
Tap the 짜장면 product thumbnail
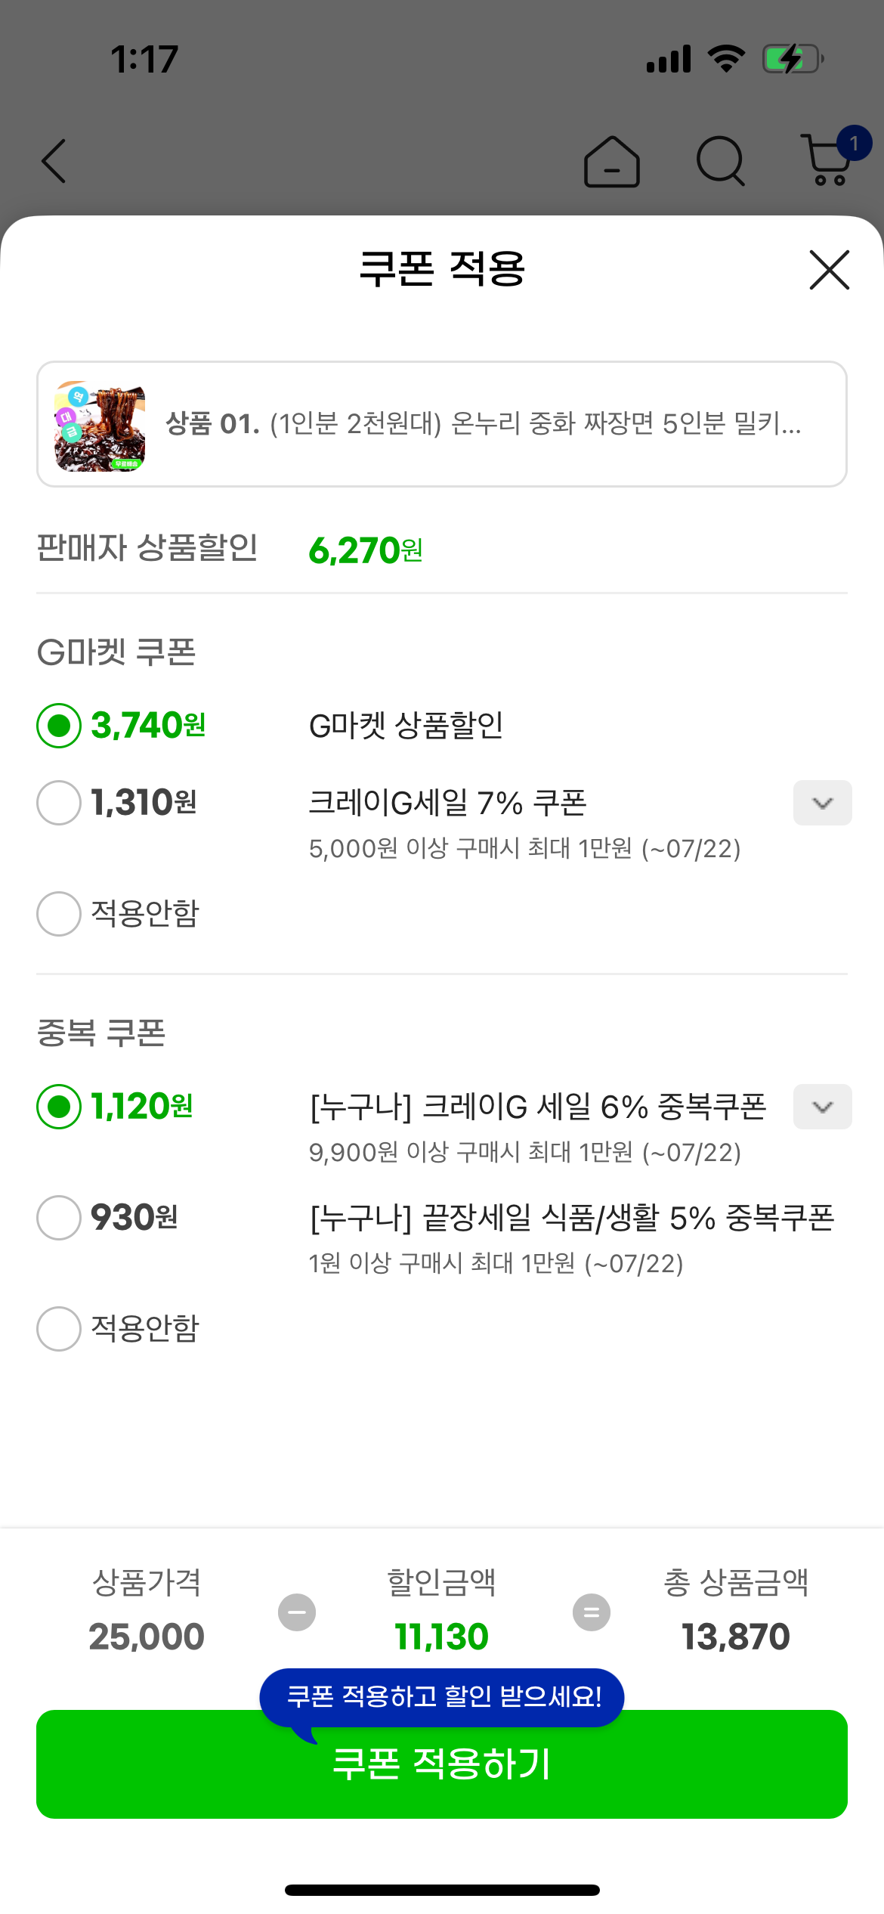tap(100, 426)
